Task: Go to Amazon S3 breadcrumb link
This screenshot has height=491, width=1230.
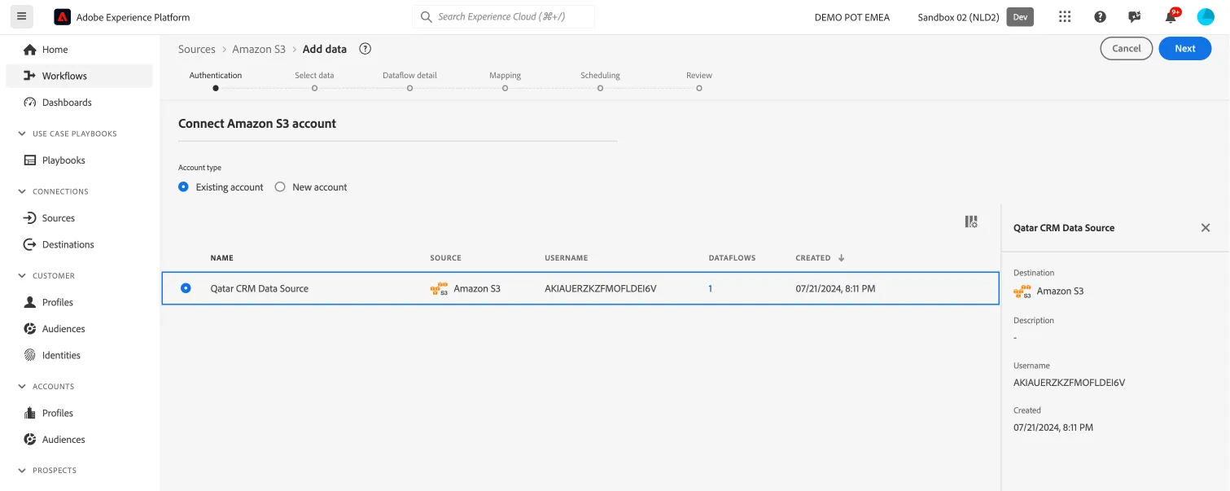Action: click(259, 49)
